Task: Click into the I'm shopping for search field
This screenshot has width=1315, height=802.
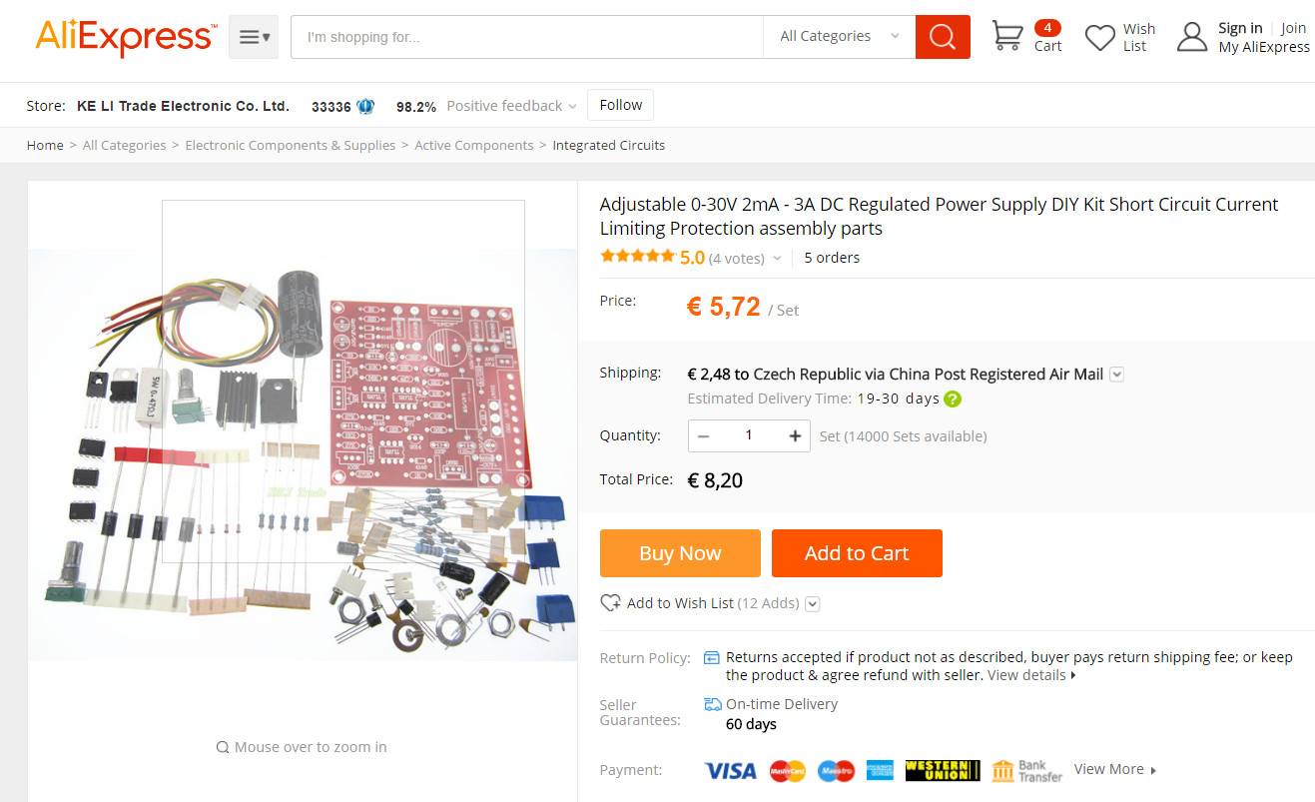Action: tap(527, 37)
